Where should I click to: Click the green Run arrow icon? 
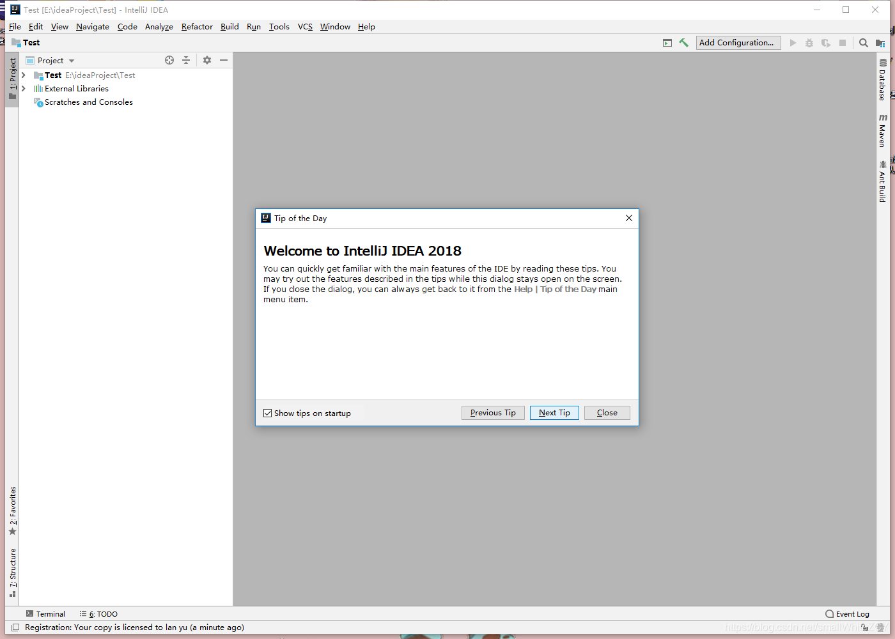(793, 43)
